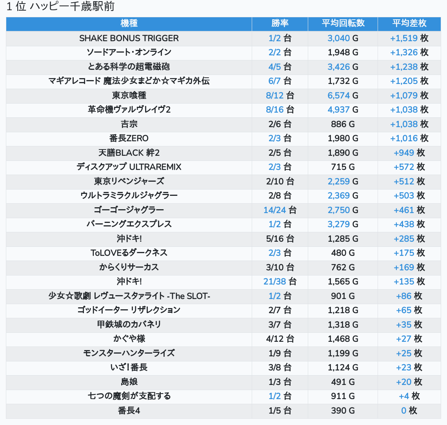Select the かぐや様 machine name
Viewport: 447px width, 425px height.
click(x=129, y=339)
